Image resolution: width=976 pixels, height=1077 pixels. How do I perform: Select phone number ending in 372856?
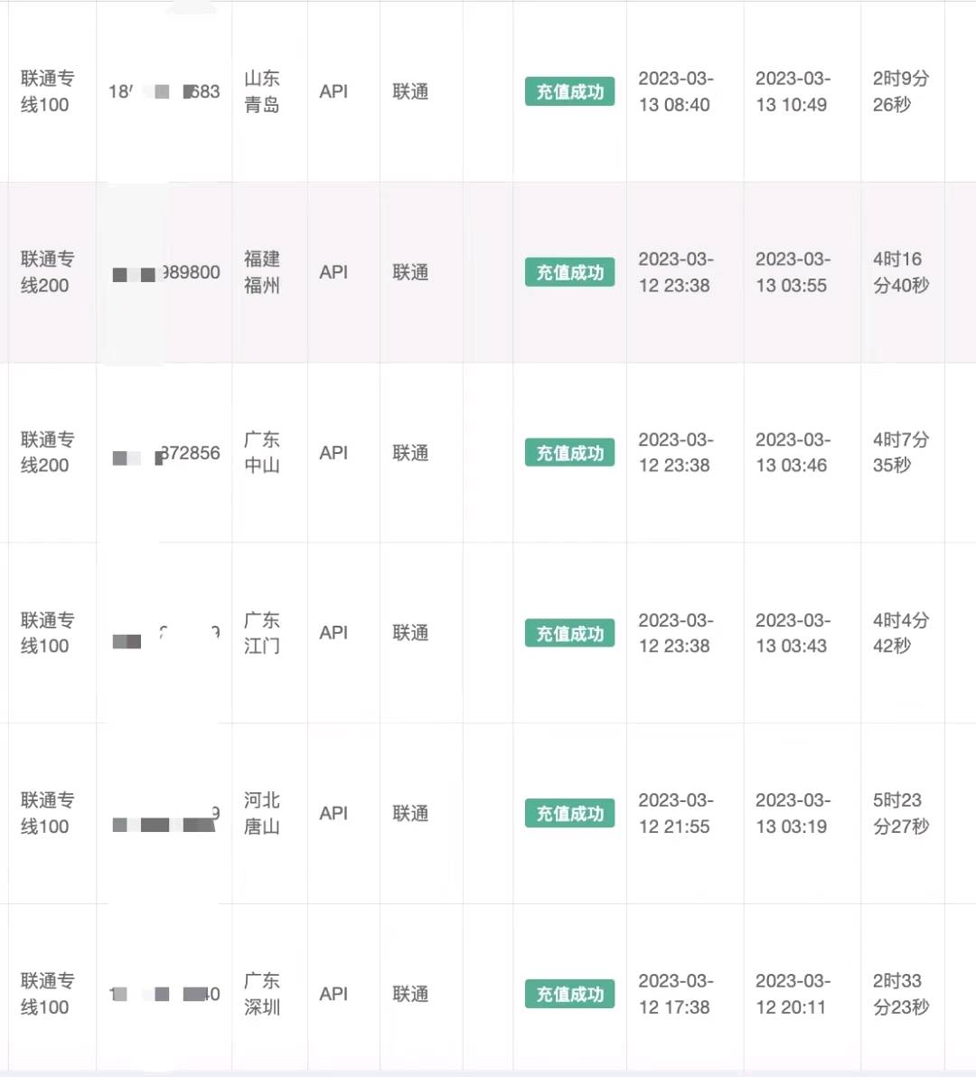166,453
